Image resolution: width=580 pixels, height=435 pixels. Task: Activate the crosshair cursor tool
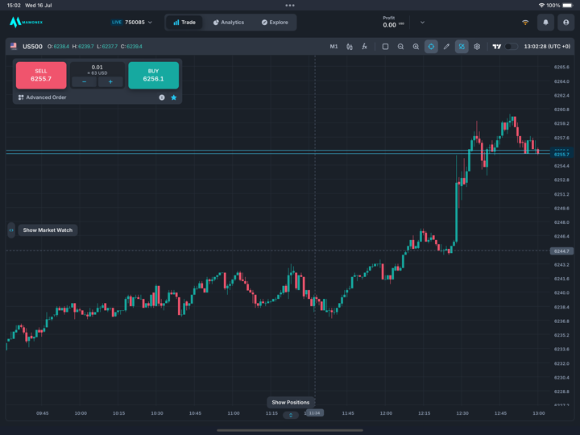431,47
